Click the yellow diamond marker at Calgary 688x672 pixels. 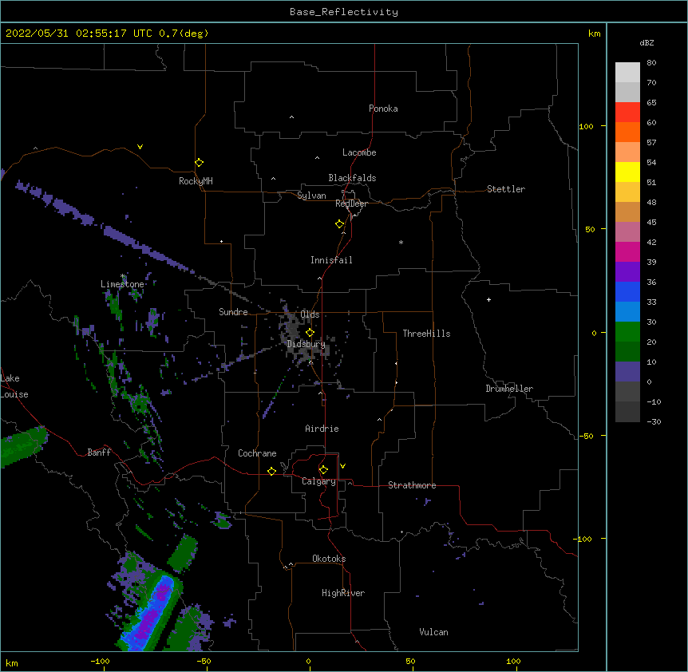click(x=323, y=469)
